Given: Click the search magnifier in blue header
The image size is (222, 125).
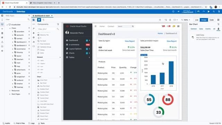Looking at the screenshot, I should pos(214,11).
